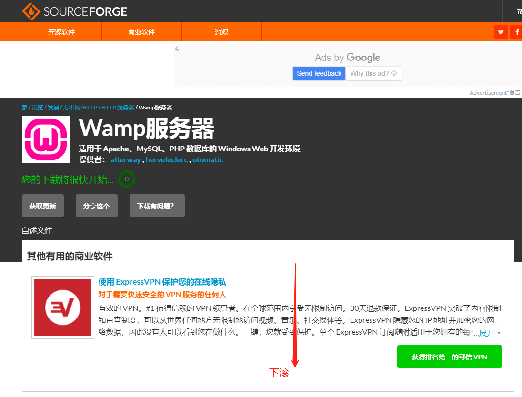Open provider link alterway
The height and width of the screenshot is (397, 522).
(126, 159)
